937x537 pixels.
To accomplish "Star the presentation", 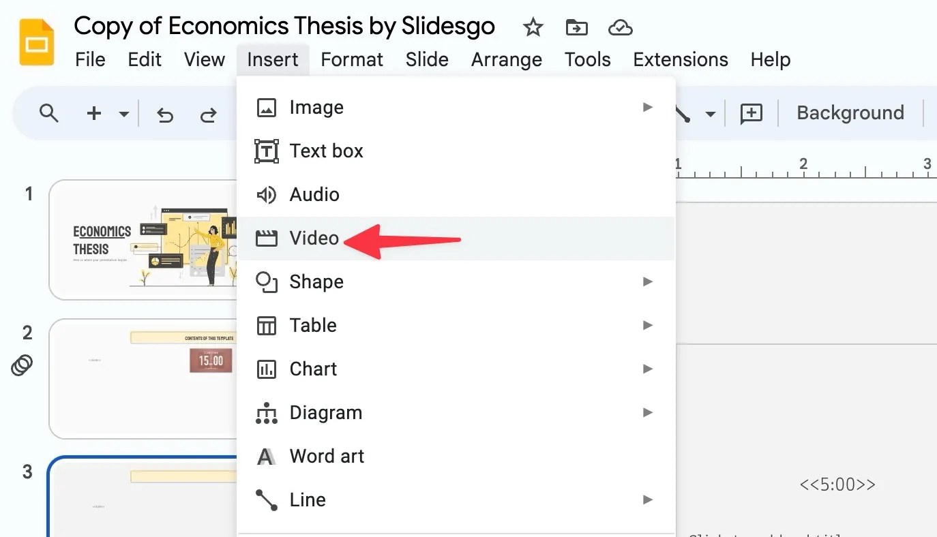I will point(533,27).
